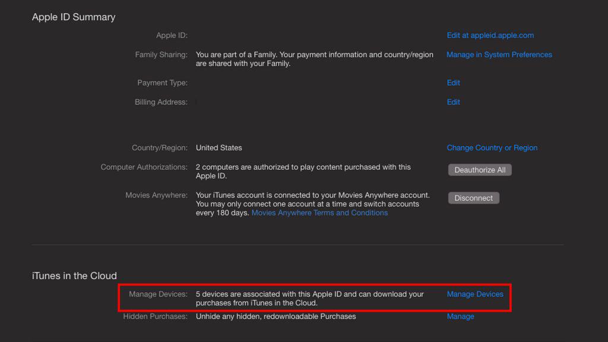Click the Country/Region label
This screenshot has width=608, height=342.
(159, 148)
